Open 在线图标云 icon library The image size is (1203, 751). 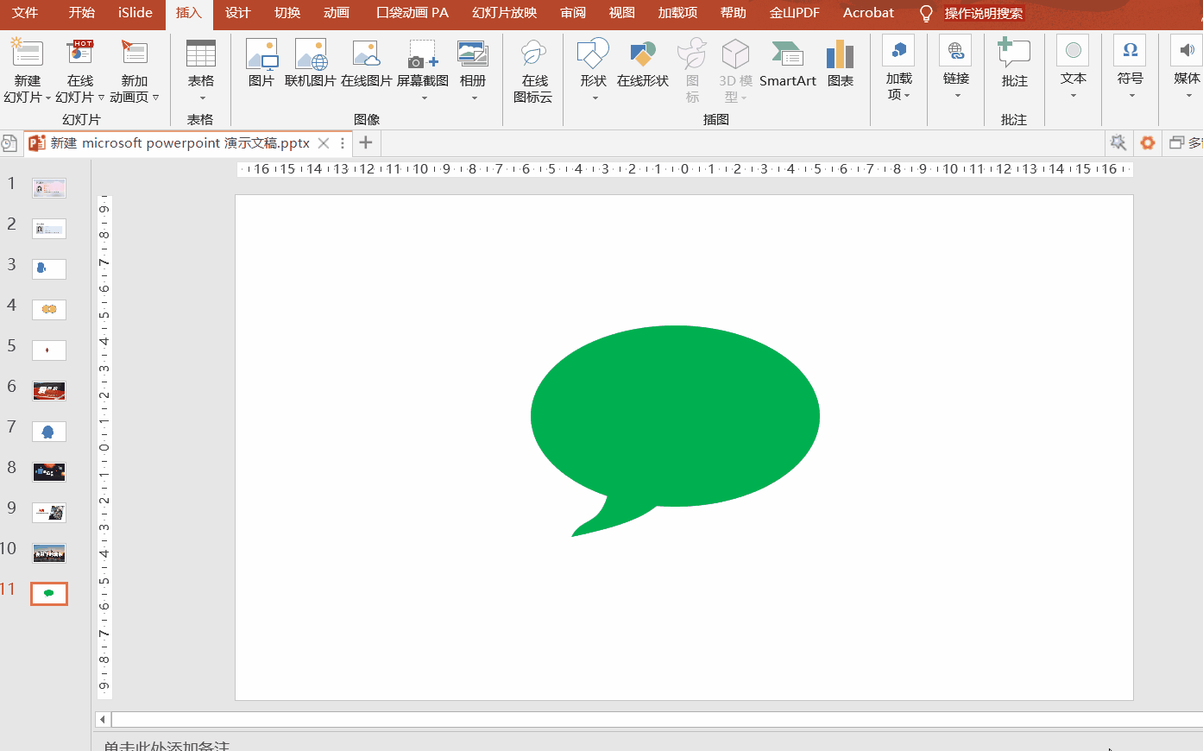tap(533, 54)
